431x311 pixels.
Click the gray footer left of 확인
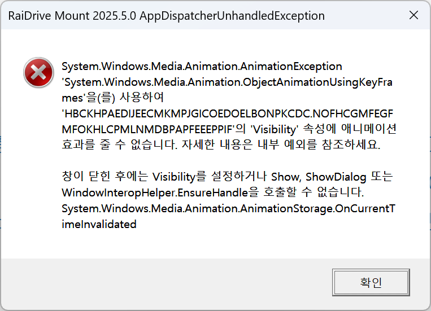pos(166,282)
